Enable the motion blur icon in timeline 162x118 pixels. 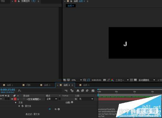click(x=87, y=91)
